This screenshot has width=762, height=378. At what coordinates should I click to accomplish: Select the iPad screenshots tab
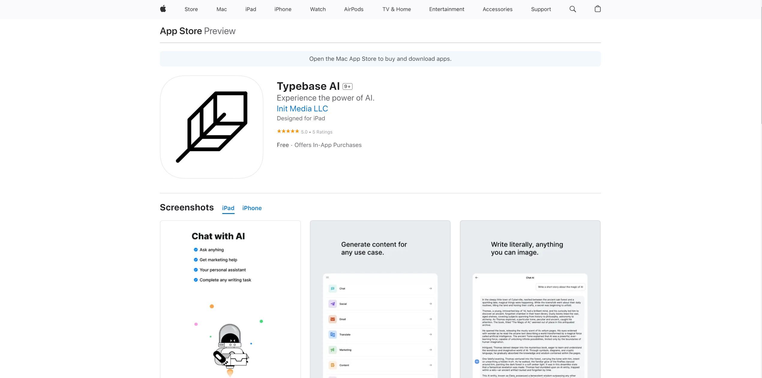coord(228,208)
